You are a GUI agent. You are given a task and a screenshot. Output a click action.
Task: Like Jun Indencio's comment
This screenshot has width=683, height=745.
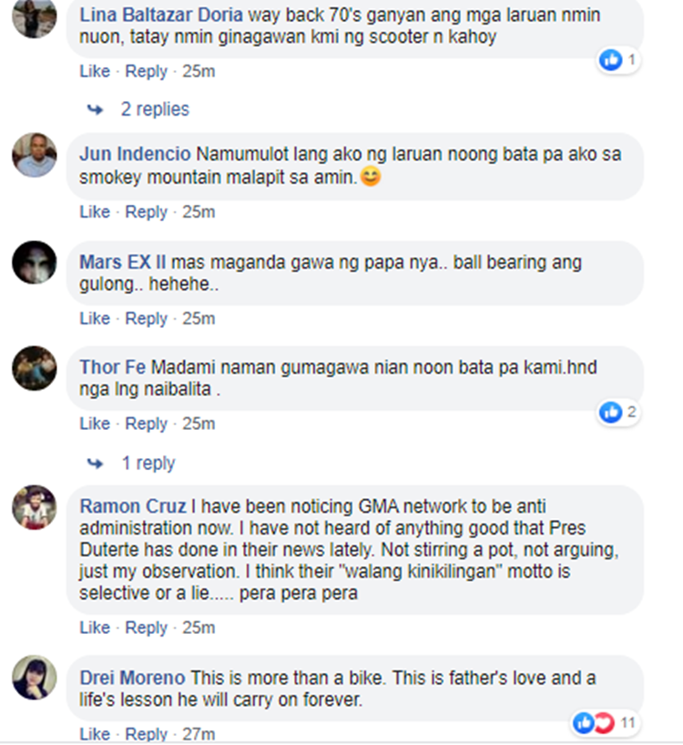click(x=95, y=212)
